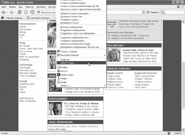
Task: Click the Back navigation arrow button
Action: pos(4,12)
